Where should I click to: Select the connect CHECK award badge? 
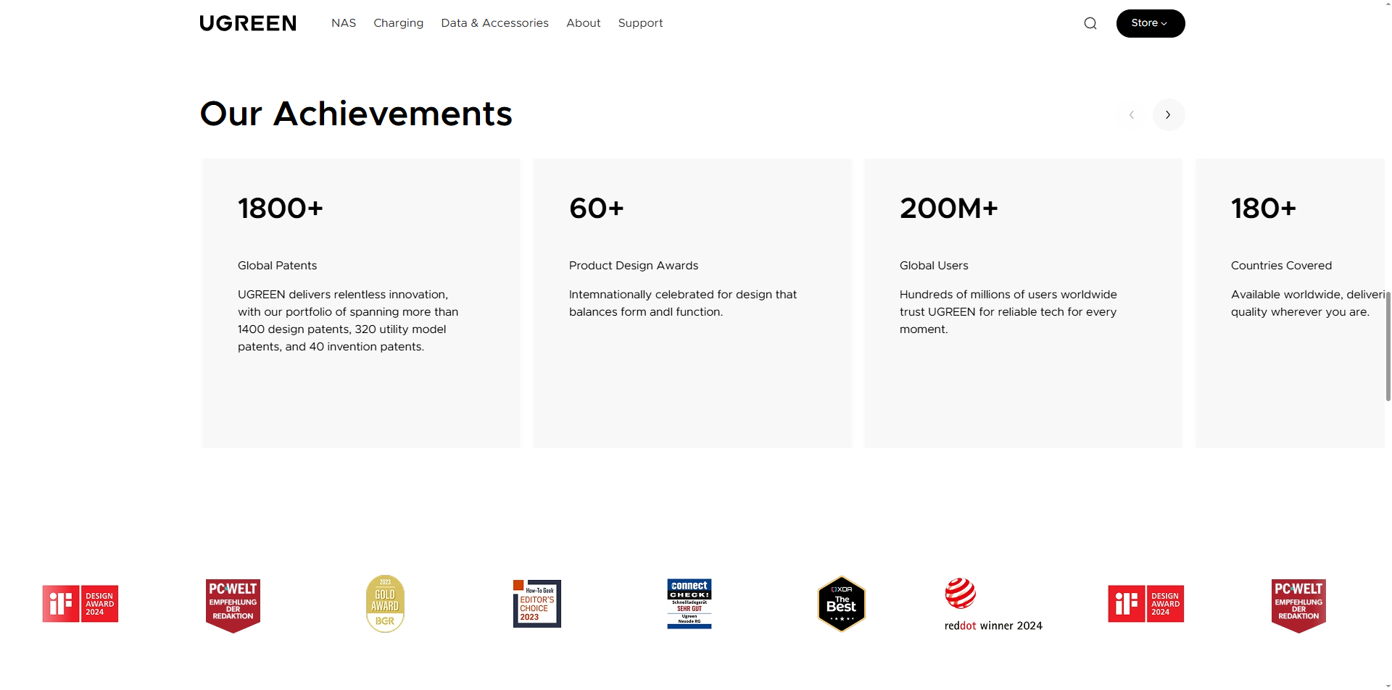point(689,604)
